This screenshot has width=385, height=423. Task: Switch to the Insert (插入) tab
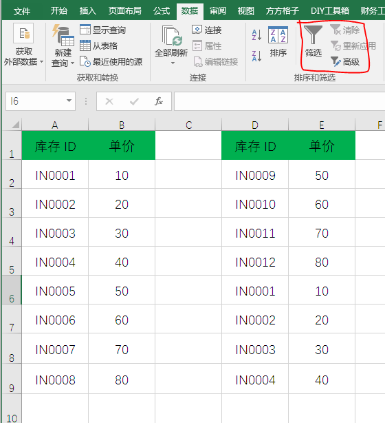[88, 11]
